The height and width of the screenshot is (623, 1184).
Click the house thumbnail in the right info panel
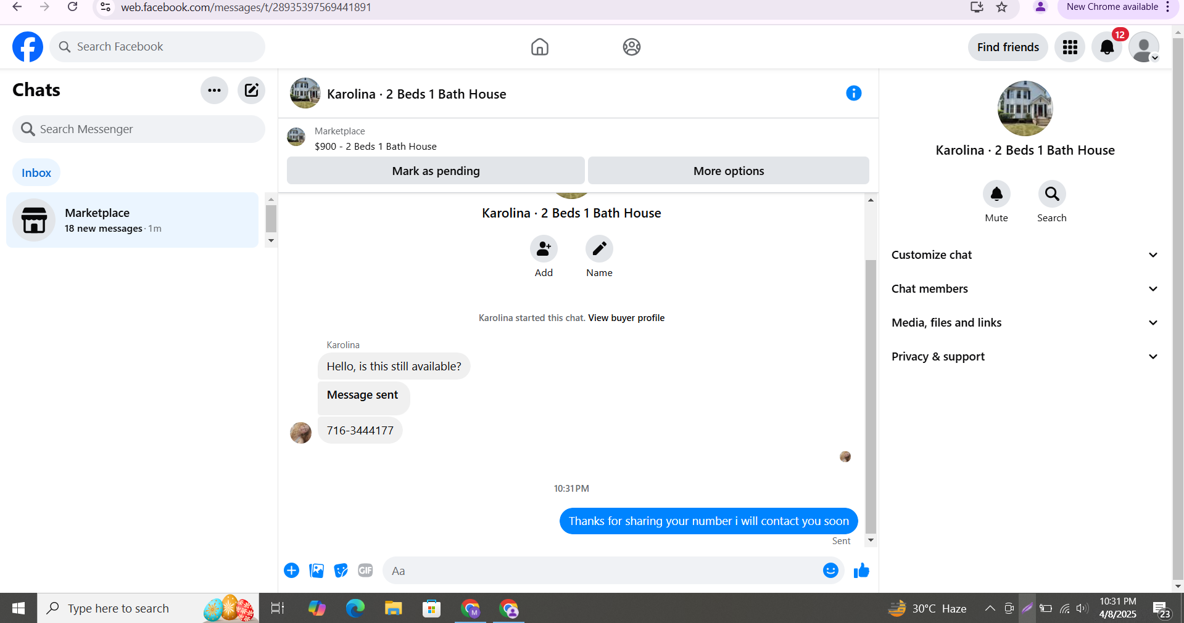point(1025,108)
